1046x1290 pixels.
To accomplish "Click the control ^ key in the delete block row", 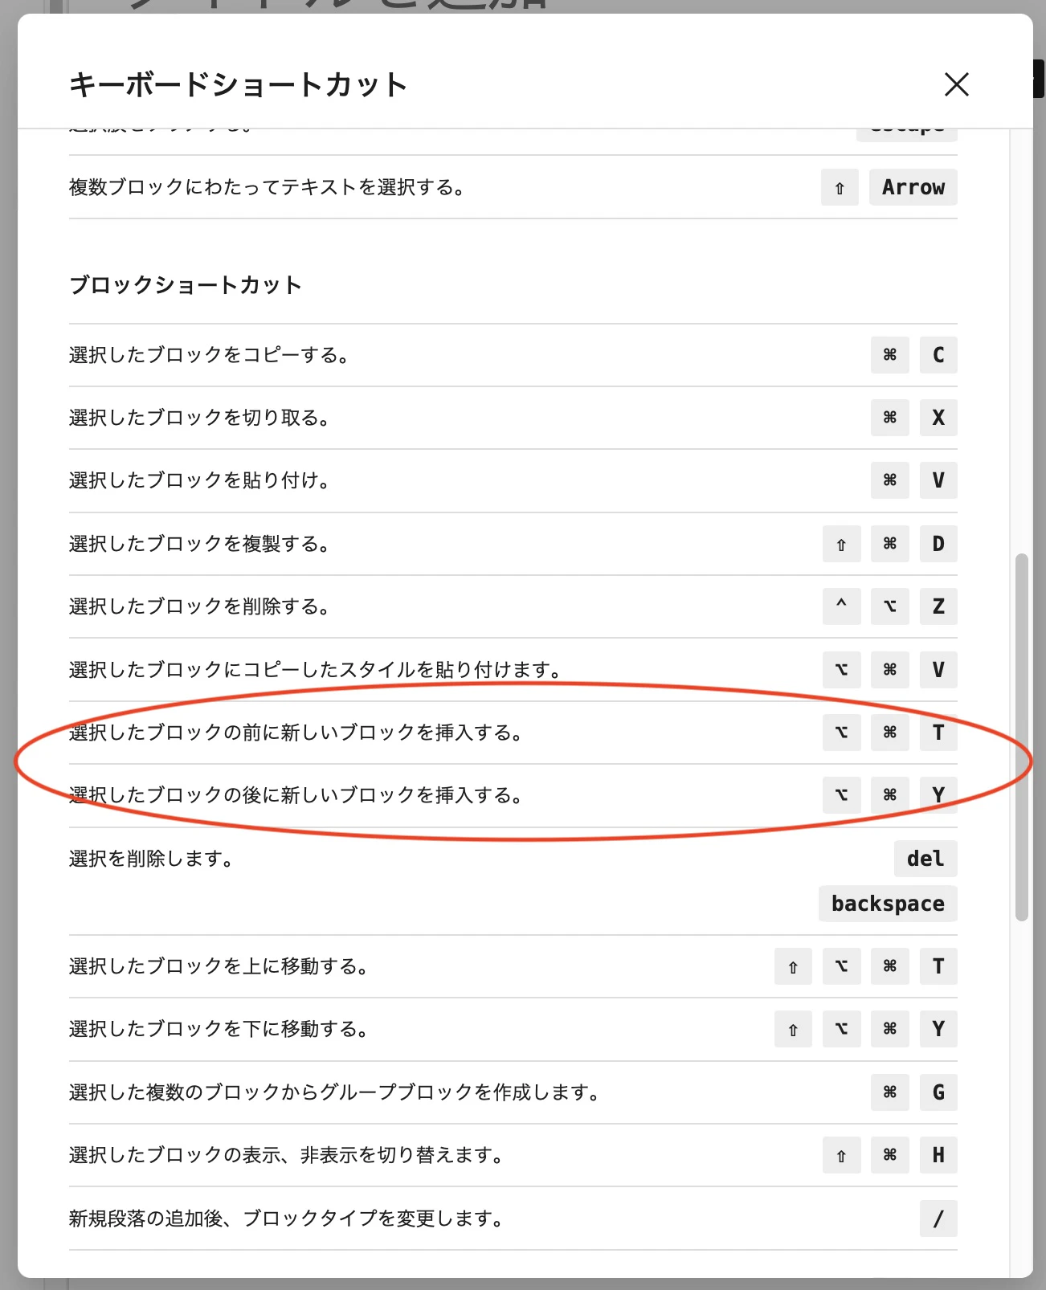I will tap(841, 606).
